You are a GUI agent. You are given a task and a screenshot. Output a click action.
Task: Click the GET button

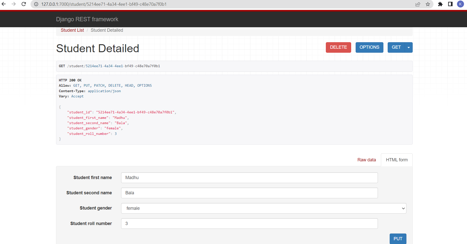pyautogui.click(x=396, y=47)
